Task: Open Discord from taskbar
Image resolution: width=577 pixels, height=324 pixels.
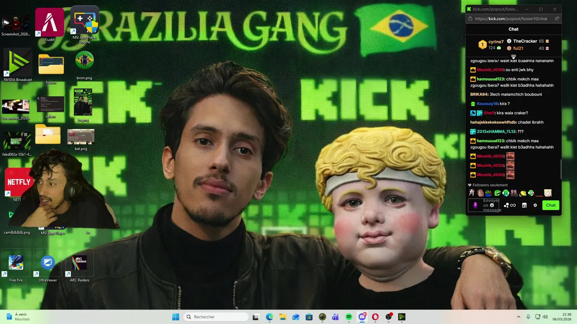Action: (x=362, y=317)
